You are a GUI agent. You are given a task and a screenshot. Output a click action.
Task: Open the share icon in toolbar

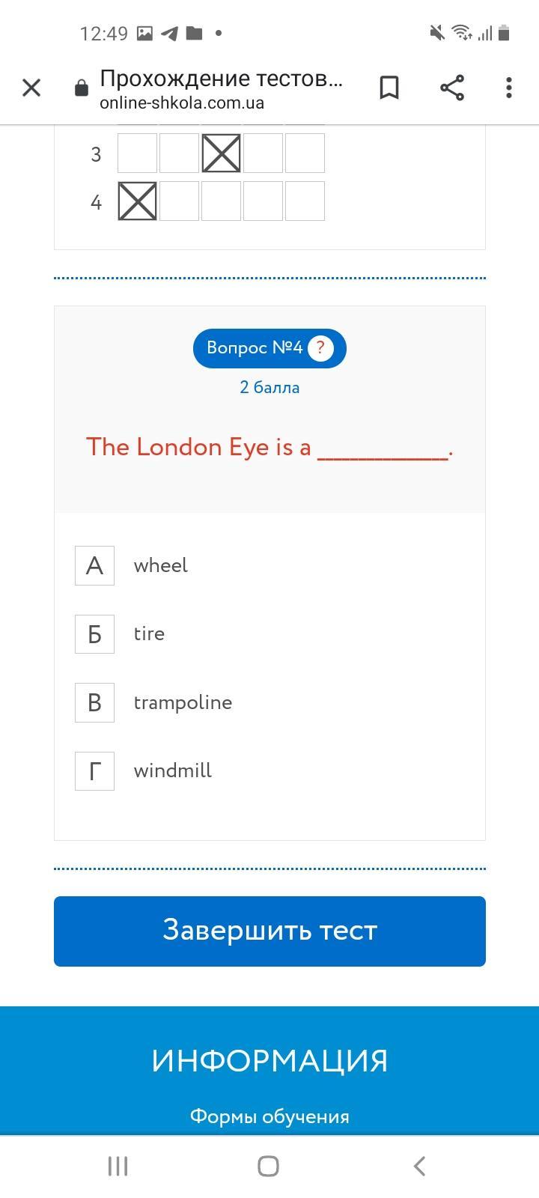(452, 88)
